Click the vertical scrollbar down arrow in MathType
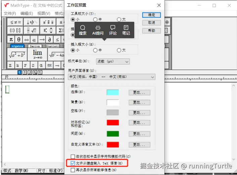The width and height of the screenshot is (237, 175). tap(234, 160)
